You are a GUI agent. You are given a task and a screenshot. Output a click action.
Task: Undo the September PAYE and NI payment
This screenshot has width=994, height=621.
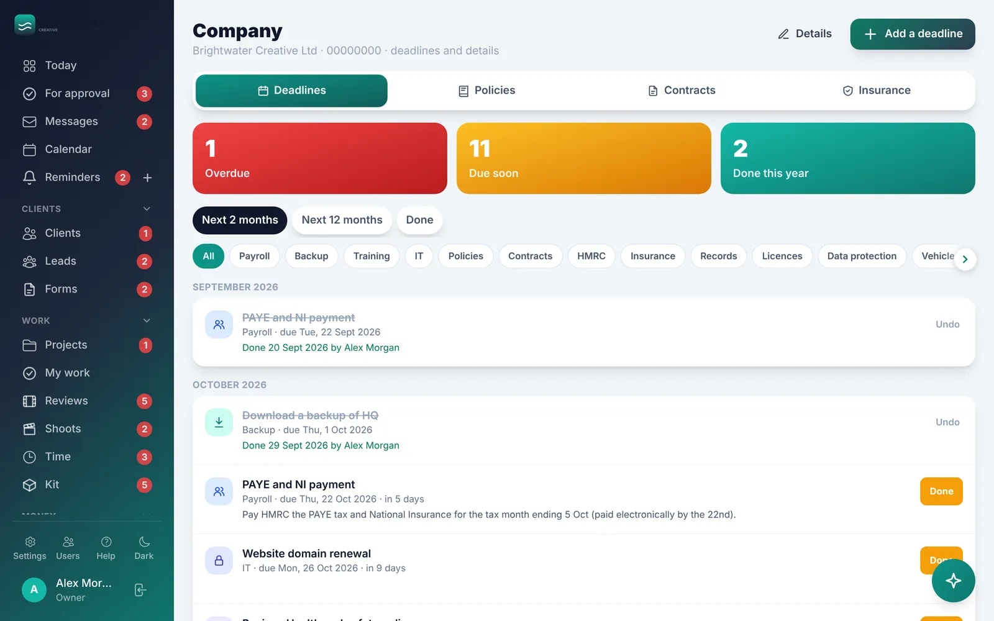(947, 325)
